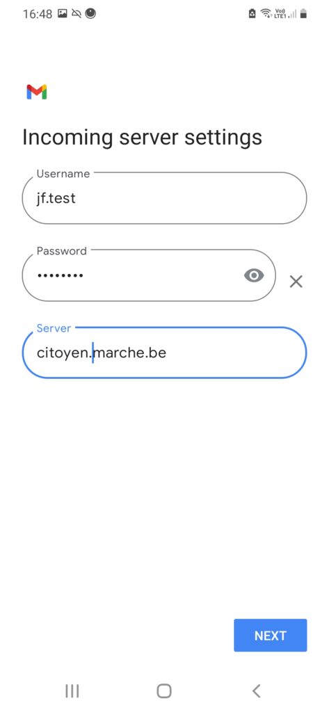Tap the round app notification icon

pyautogui.click(x=90, y=14)
